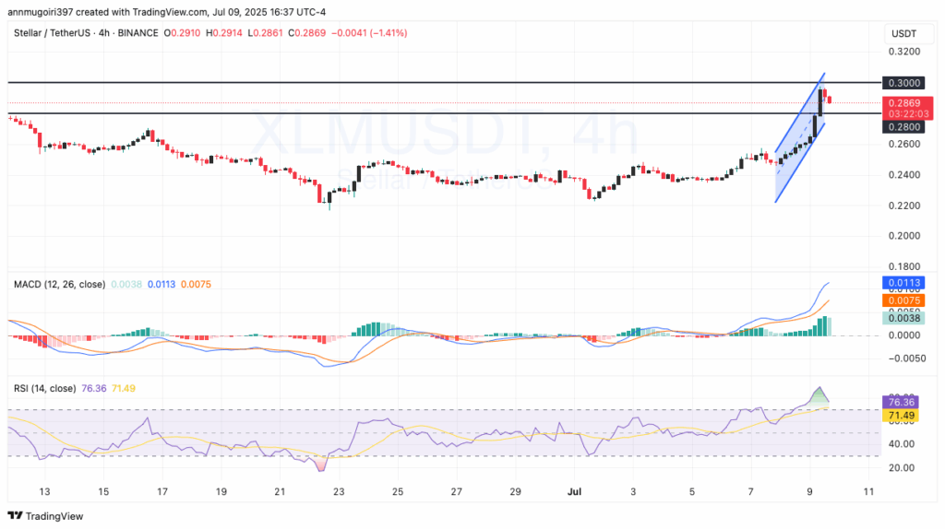Click date 9 on the time axis
The width and height of the screenshot is (945, 529).
[x=810, y=492]
